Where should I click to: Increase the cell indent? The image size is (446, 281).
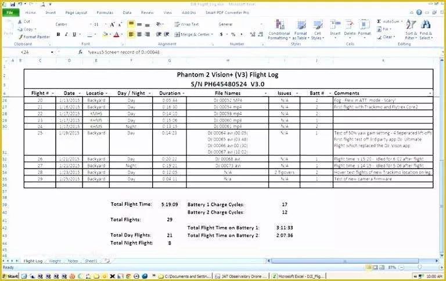click(x=167, y=34)
